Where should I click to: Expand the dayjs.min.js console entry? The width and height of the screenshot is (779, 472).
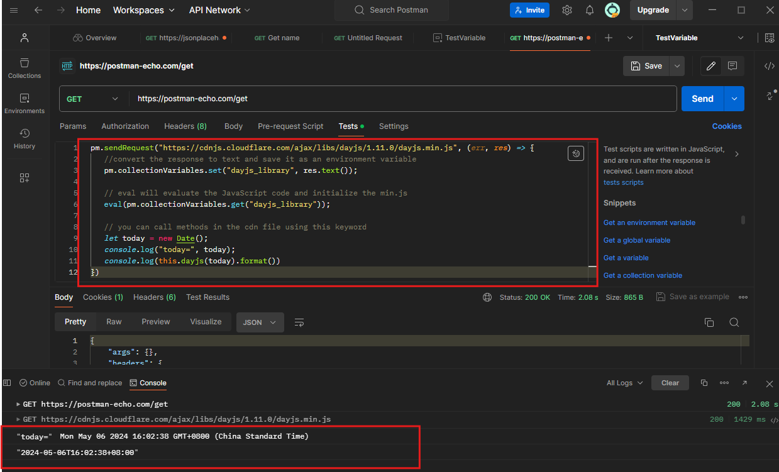[18, 419]
